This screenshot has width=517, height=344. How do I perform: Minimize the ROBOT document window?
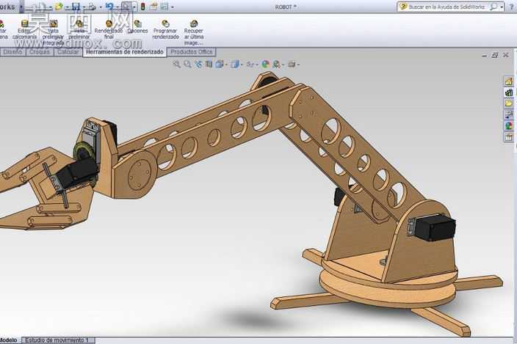pyautogui.click(x=485, y=56)
